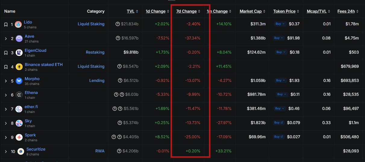Toggle the bookmark for Lido

tap(6, 24)
